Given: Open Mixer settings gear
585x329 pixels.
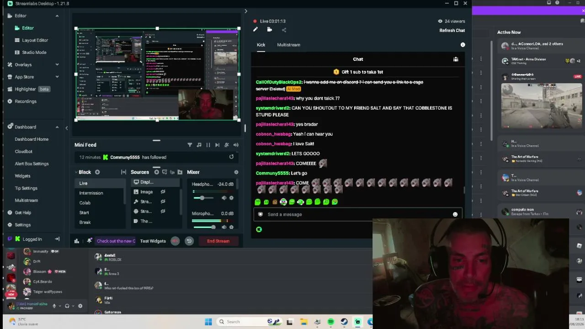Looking at the screenshot, I should point(236,172).
